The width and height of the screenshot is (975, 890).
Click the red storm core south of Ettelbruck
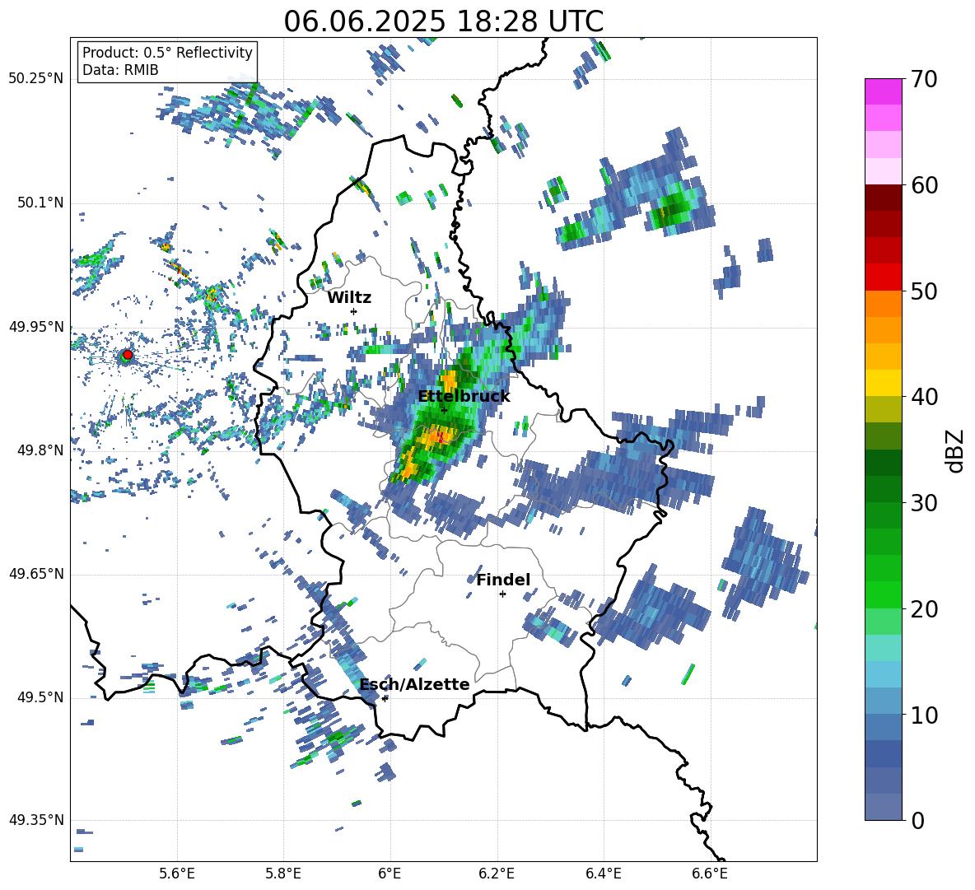pos(441,436)
